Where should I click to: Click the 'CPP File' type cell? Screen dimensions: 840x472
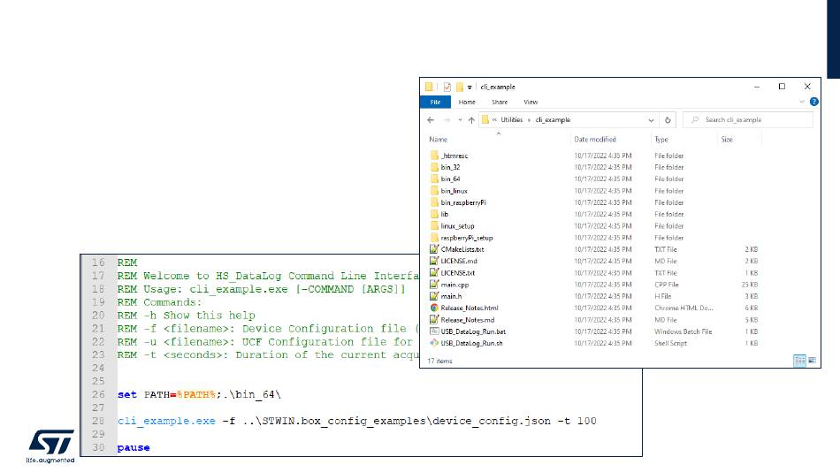tap(667, 285)
